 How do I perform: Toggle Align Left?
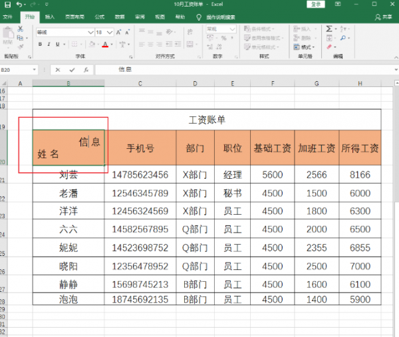[142, 45]
